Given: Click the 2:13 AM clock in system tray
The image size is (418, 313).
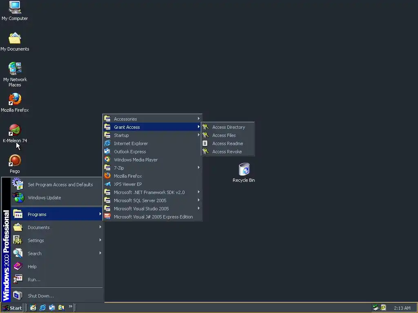Looking at the screenshot, I should coord(402,308).
